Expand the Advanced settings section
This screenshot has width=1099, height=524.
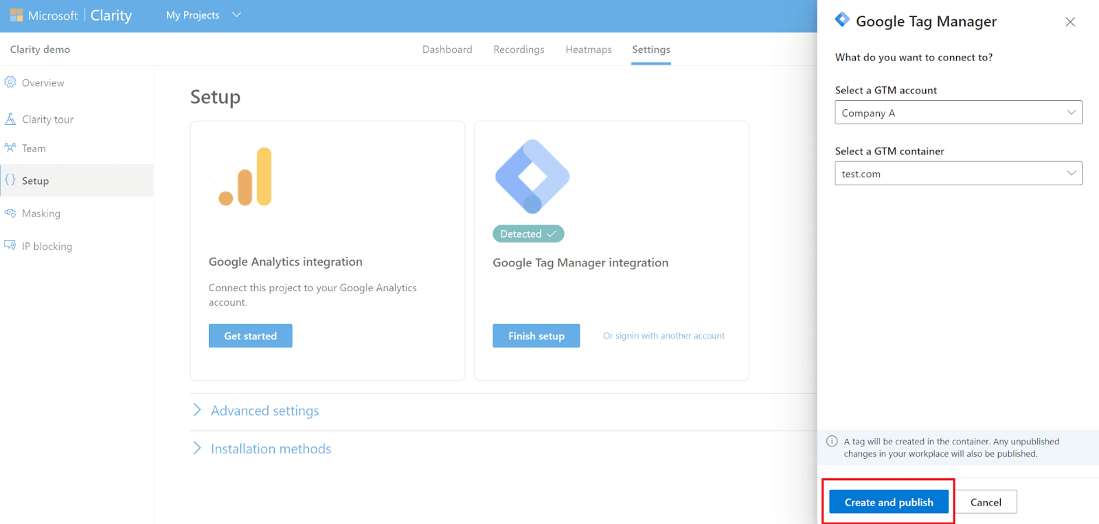[256, 411]
